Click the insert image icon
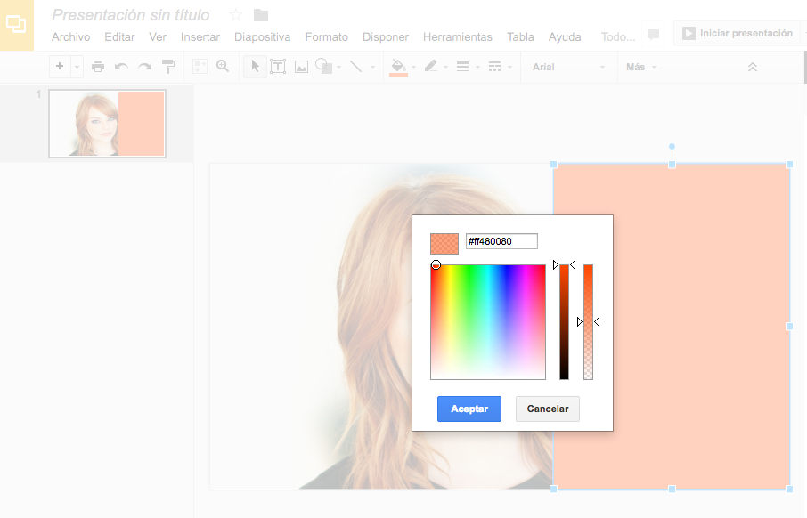Image resolution: width=807 pixels, height=518 pixels. pyautogui.click(x=301, y=67)
